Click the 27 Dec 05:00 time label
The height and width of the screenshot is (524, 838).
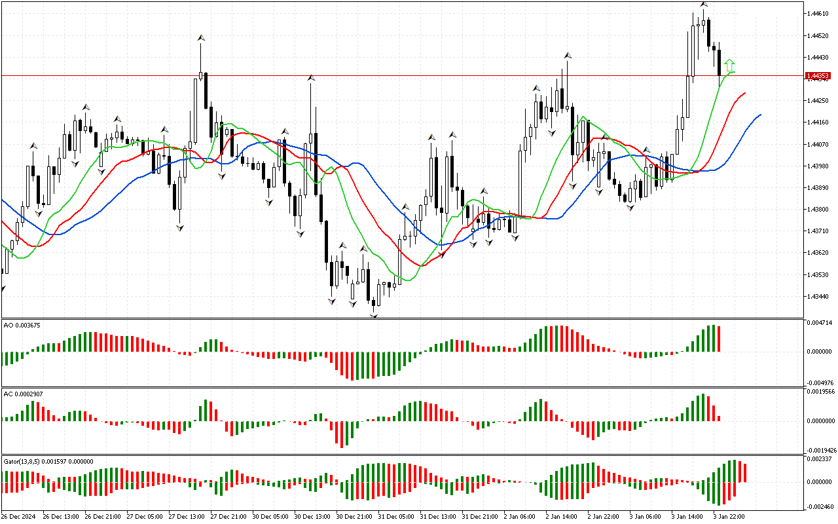click(144, 517)
